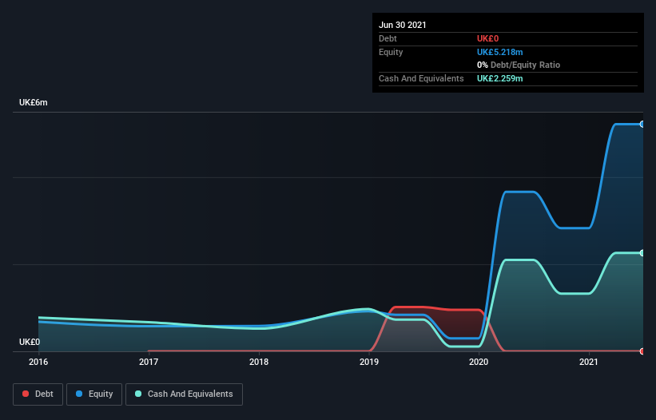Viewport: 656px width, 420px height.
Task: Click the 0% Debt/Equity Ratio text
Action: pos(519,65)
